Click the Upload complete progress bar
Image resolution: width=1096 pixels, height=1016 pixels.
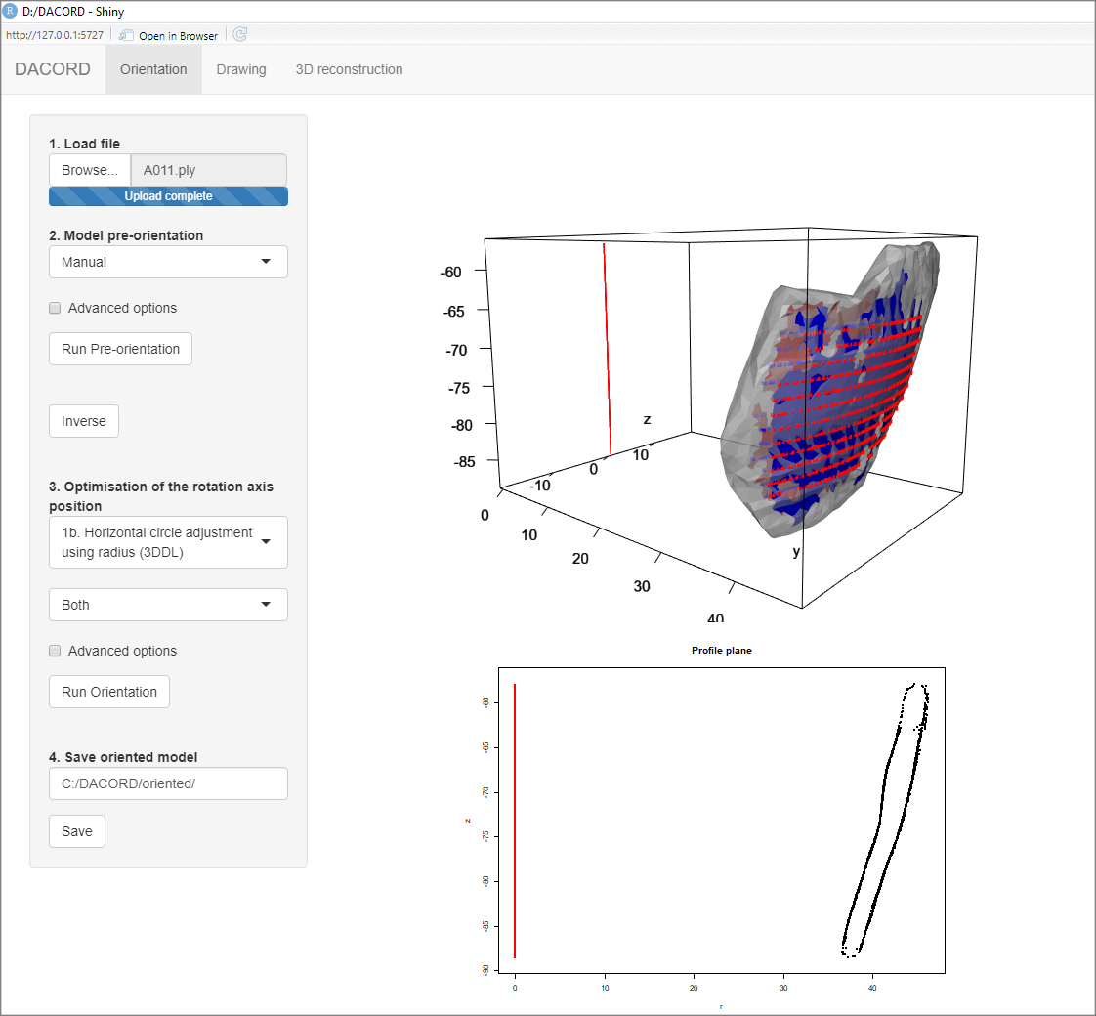[168, 196]
